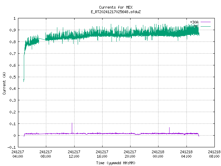221x166 pixels.
Task: Click the y-axis tick label '0.1'
Action: pyautogui.click(x=12, y=124)
